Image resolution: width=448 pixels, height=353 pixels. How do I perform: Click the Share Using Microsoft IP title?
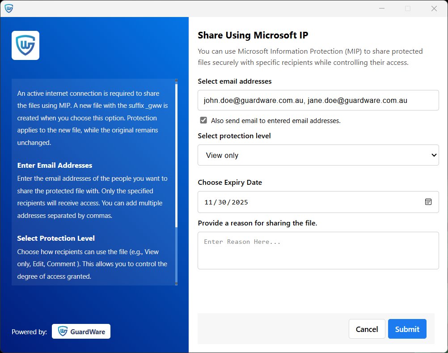(253, 35)
